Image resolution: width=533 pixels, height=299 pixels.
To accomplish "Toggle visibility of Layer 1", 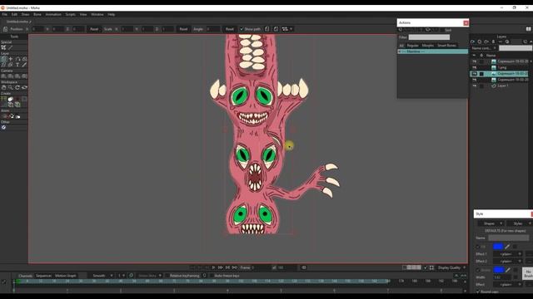I will (474, 86).
